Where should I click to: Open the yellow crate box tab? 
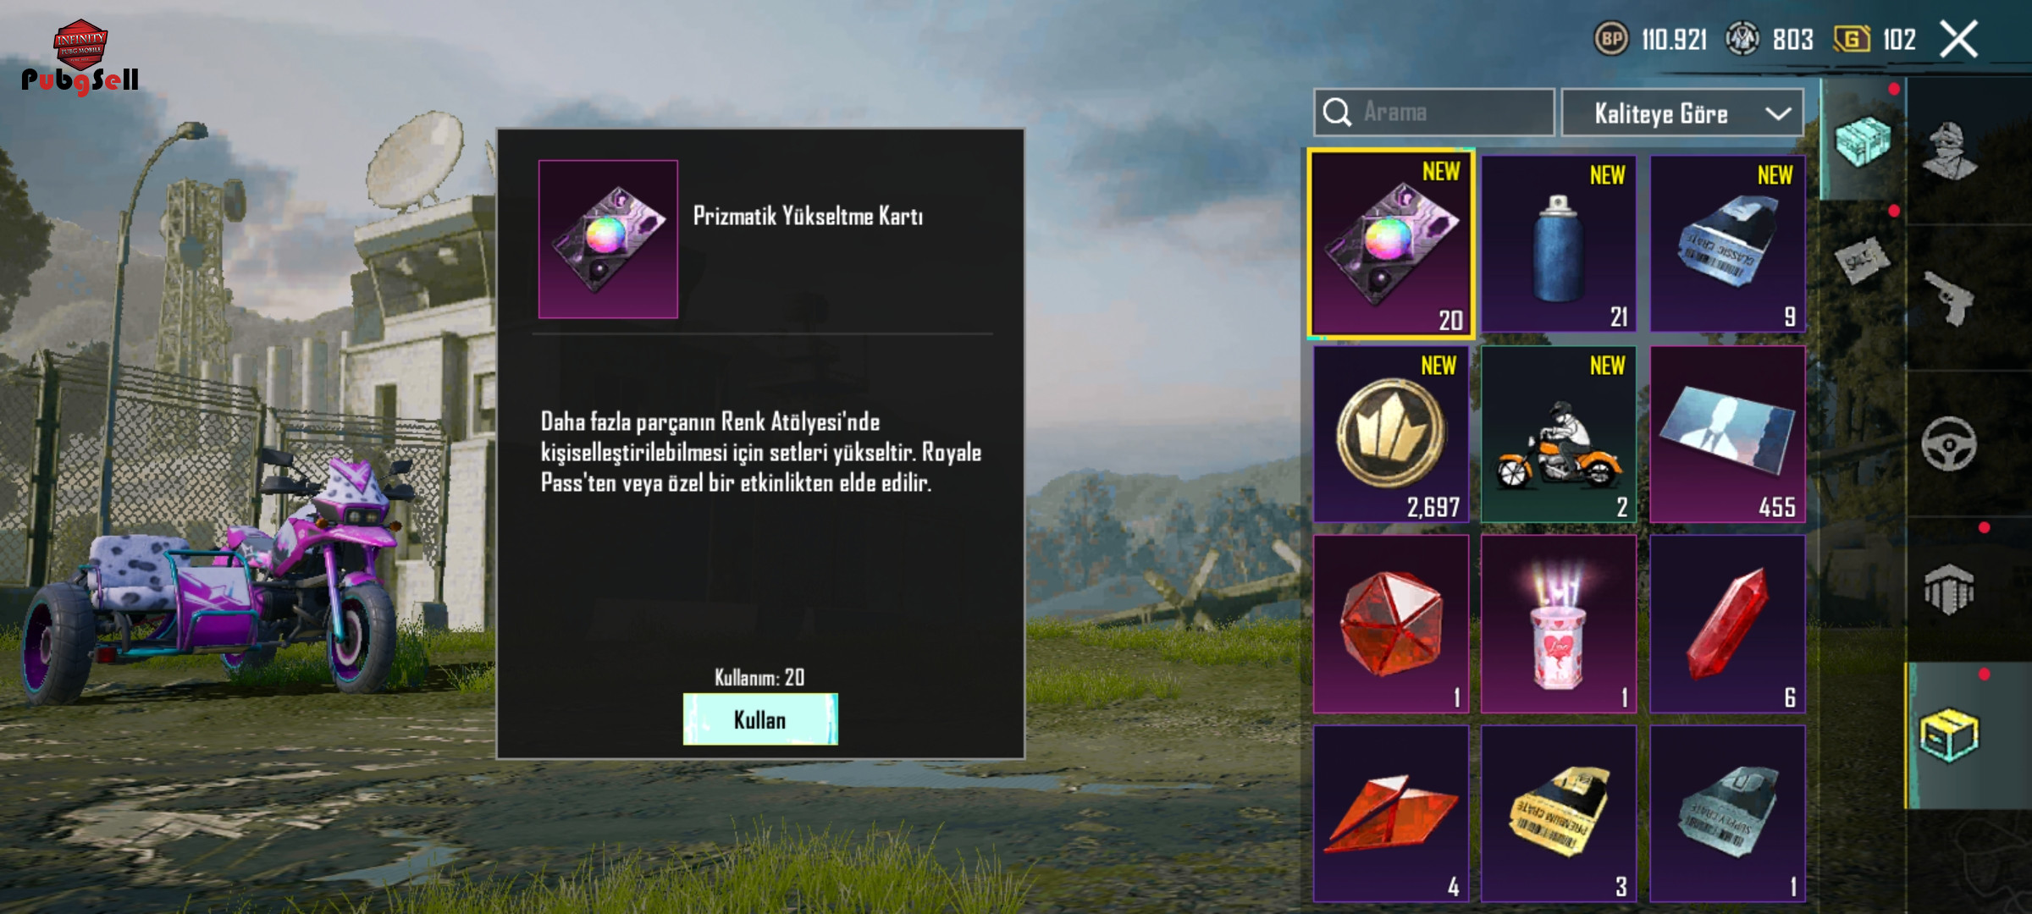tap(1949, 735)
